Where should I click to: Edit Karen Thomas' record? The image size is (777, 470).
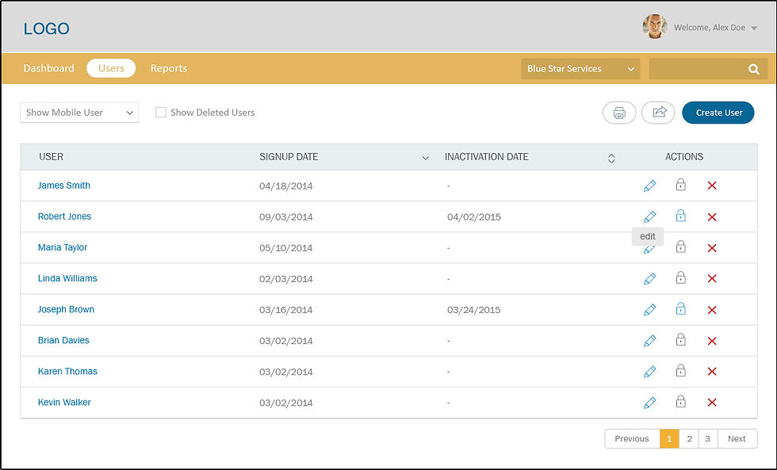649,372
